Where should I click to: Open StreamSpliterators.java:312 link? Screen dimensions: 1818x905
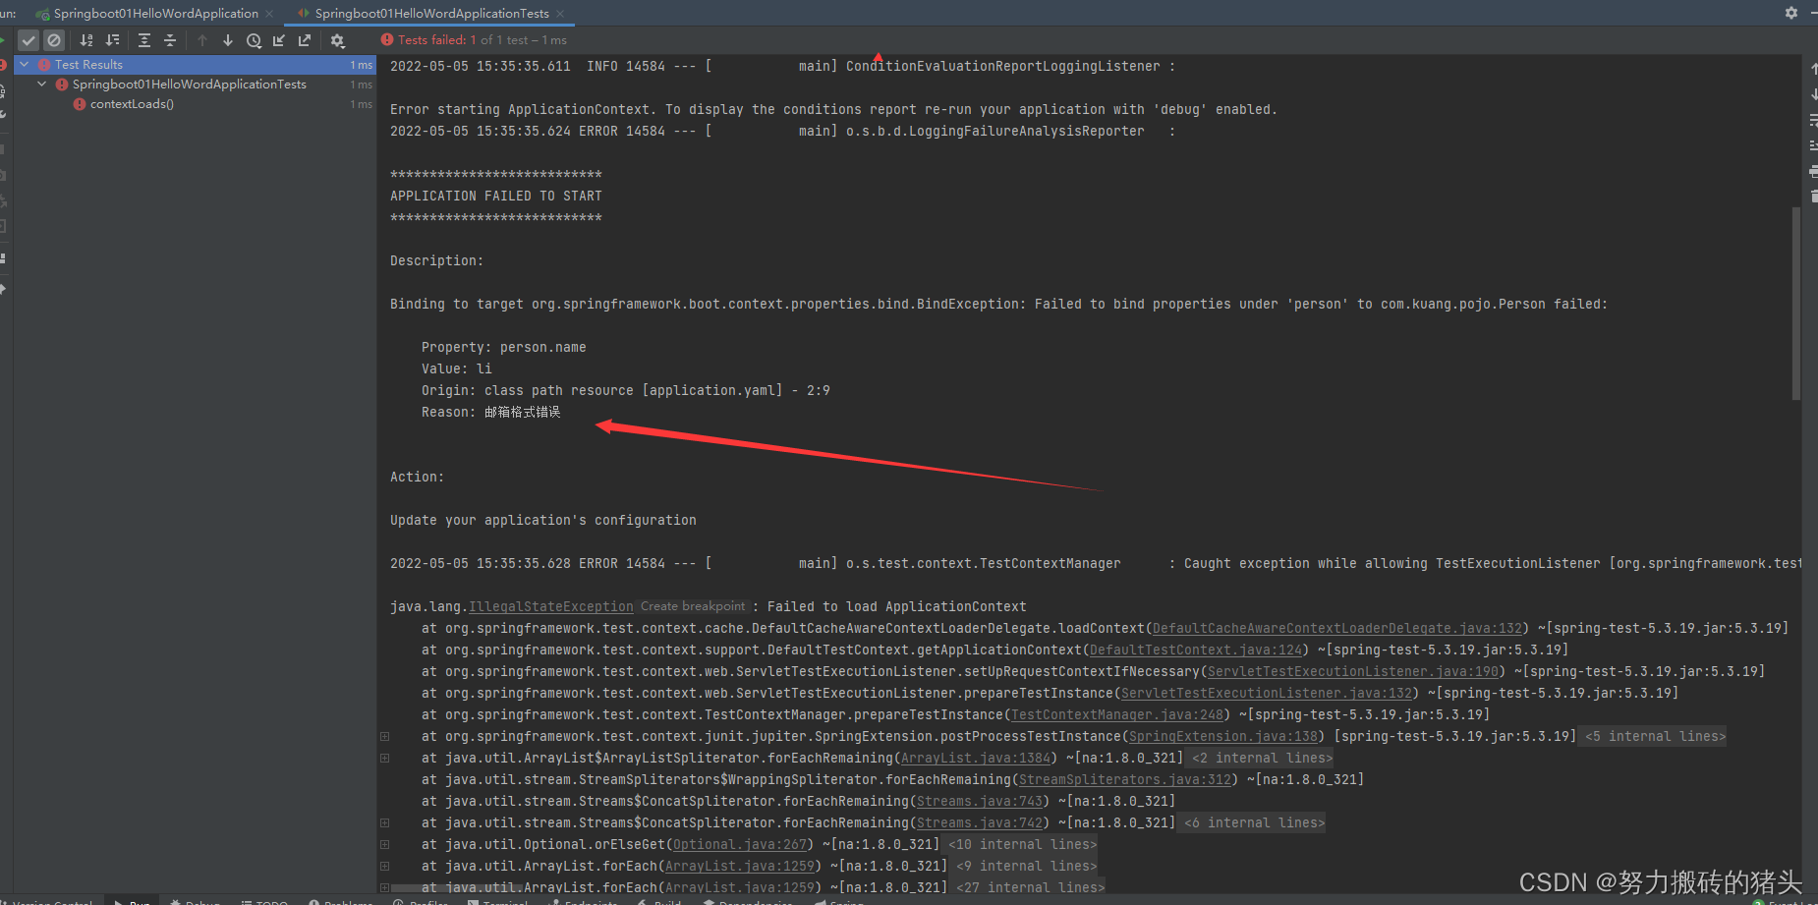pos(1125,780)
